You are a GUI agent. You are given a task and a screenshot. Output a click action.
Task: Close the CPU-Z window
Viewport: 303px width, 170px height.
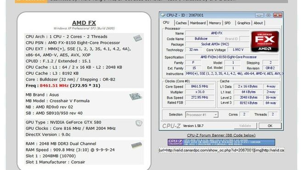coord(278,15)
